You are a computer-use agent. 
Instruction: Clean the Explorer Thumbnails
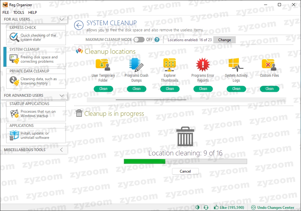pos(170,89)
